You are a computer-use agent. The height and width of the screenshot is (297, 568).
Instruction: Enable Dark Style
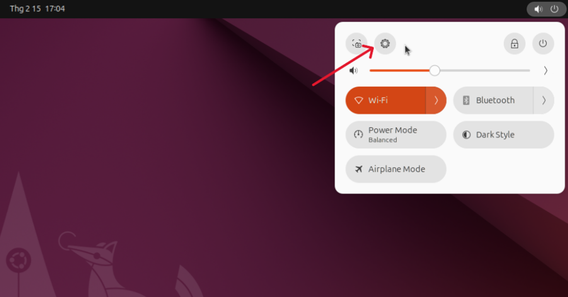504,135
